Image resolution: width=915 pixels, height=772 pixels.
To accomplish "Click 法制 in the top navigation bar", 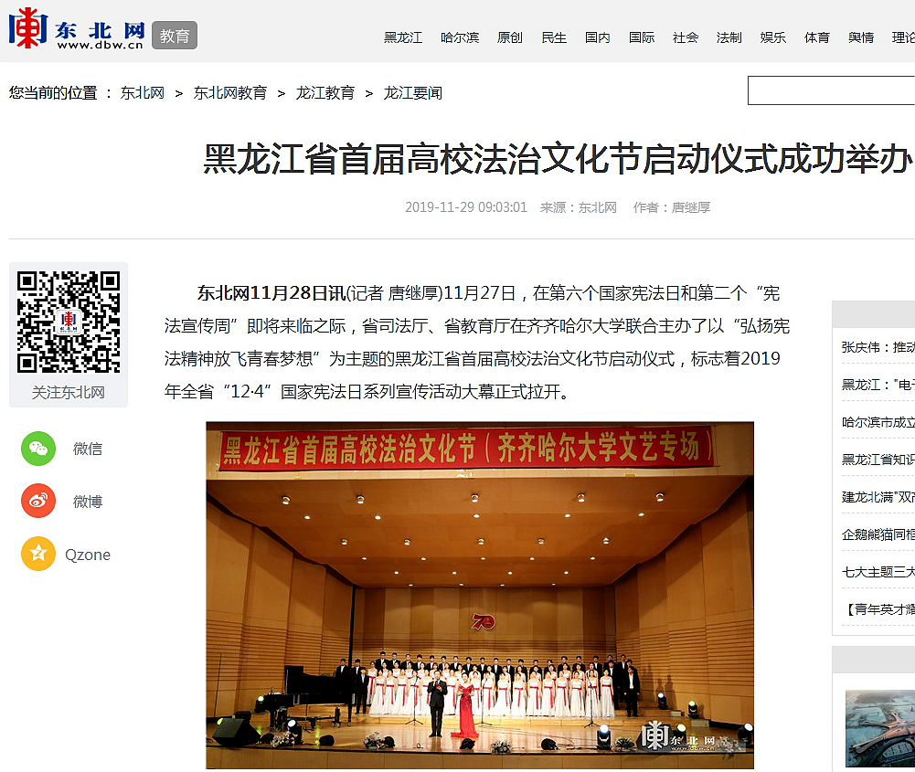I will (729, 37).
